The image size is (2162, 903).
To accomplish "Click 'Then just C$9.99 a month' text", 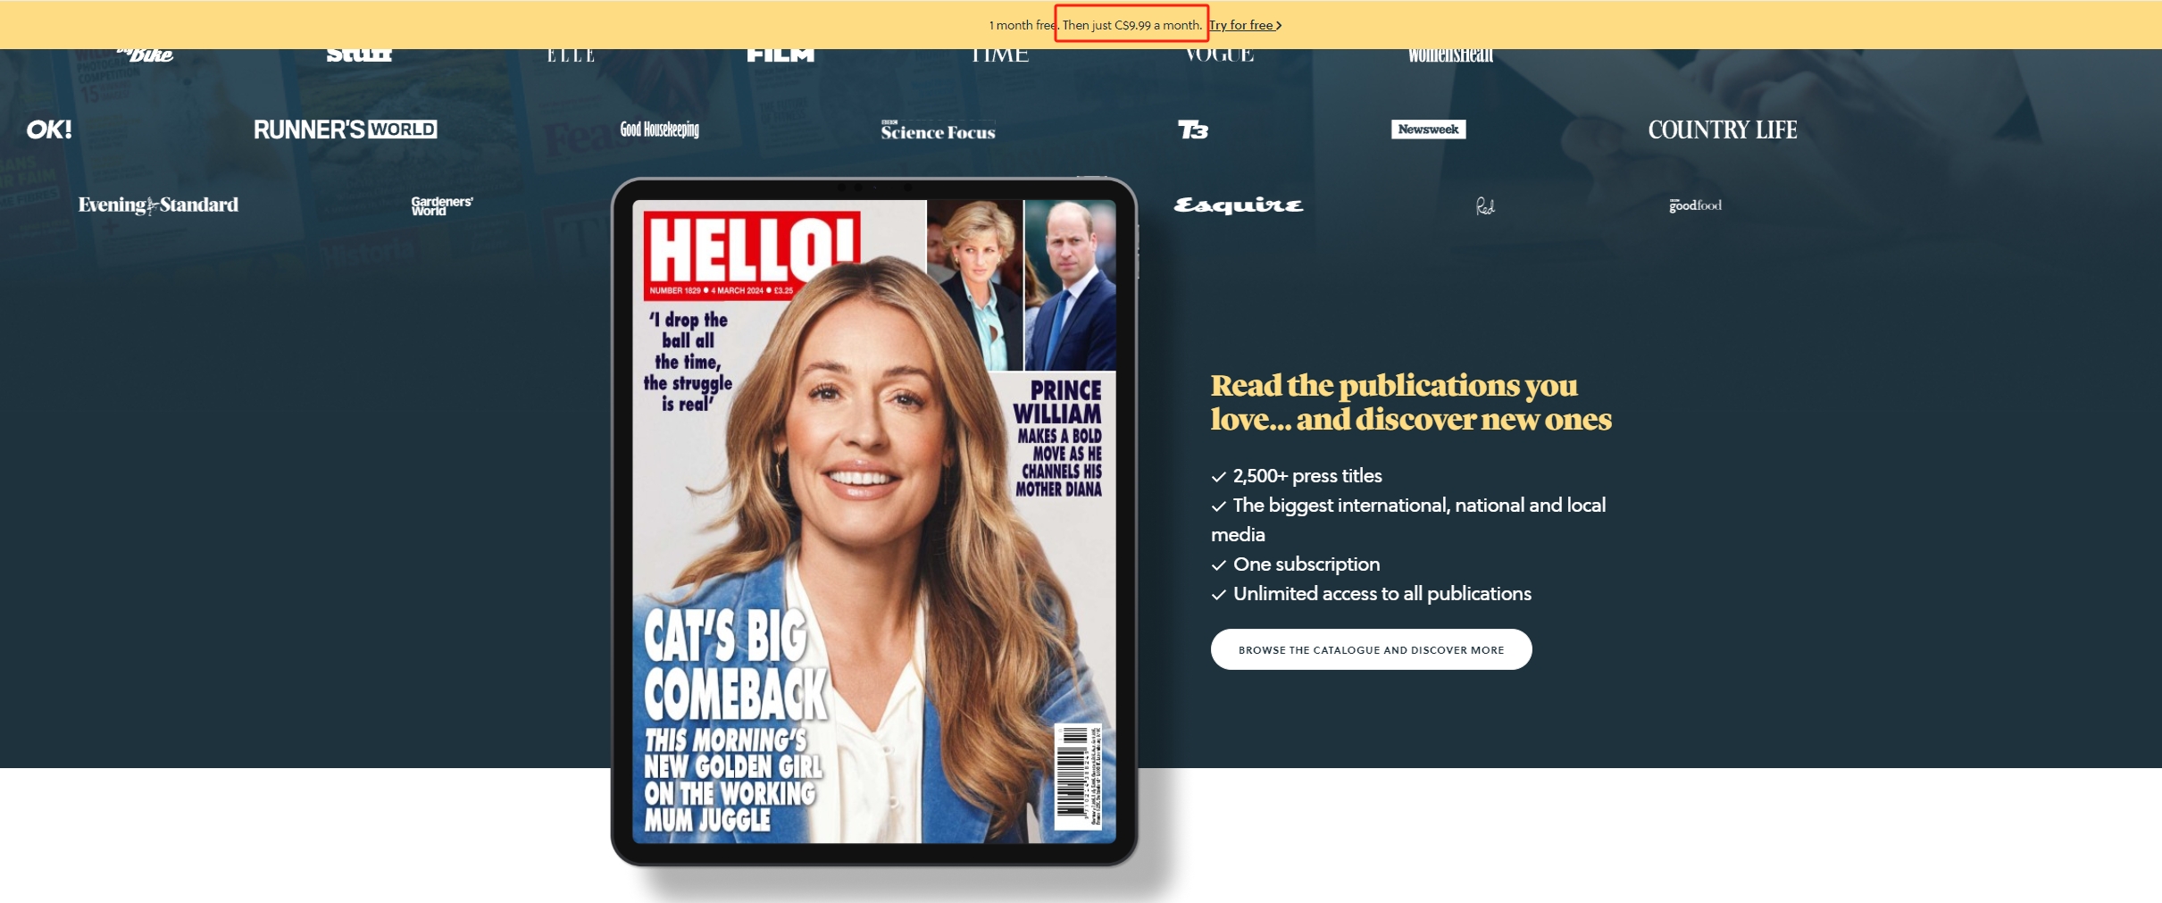I will [x=1131, y=25].
